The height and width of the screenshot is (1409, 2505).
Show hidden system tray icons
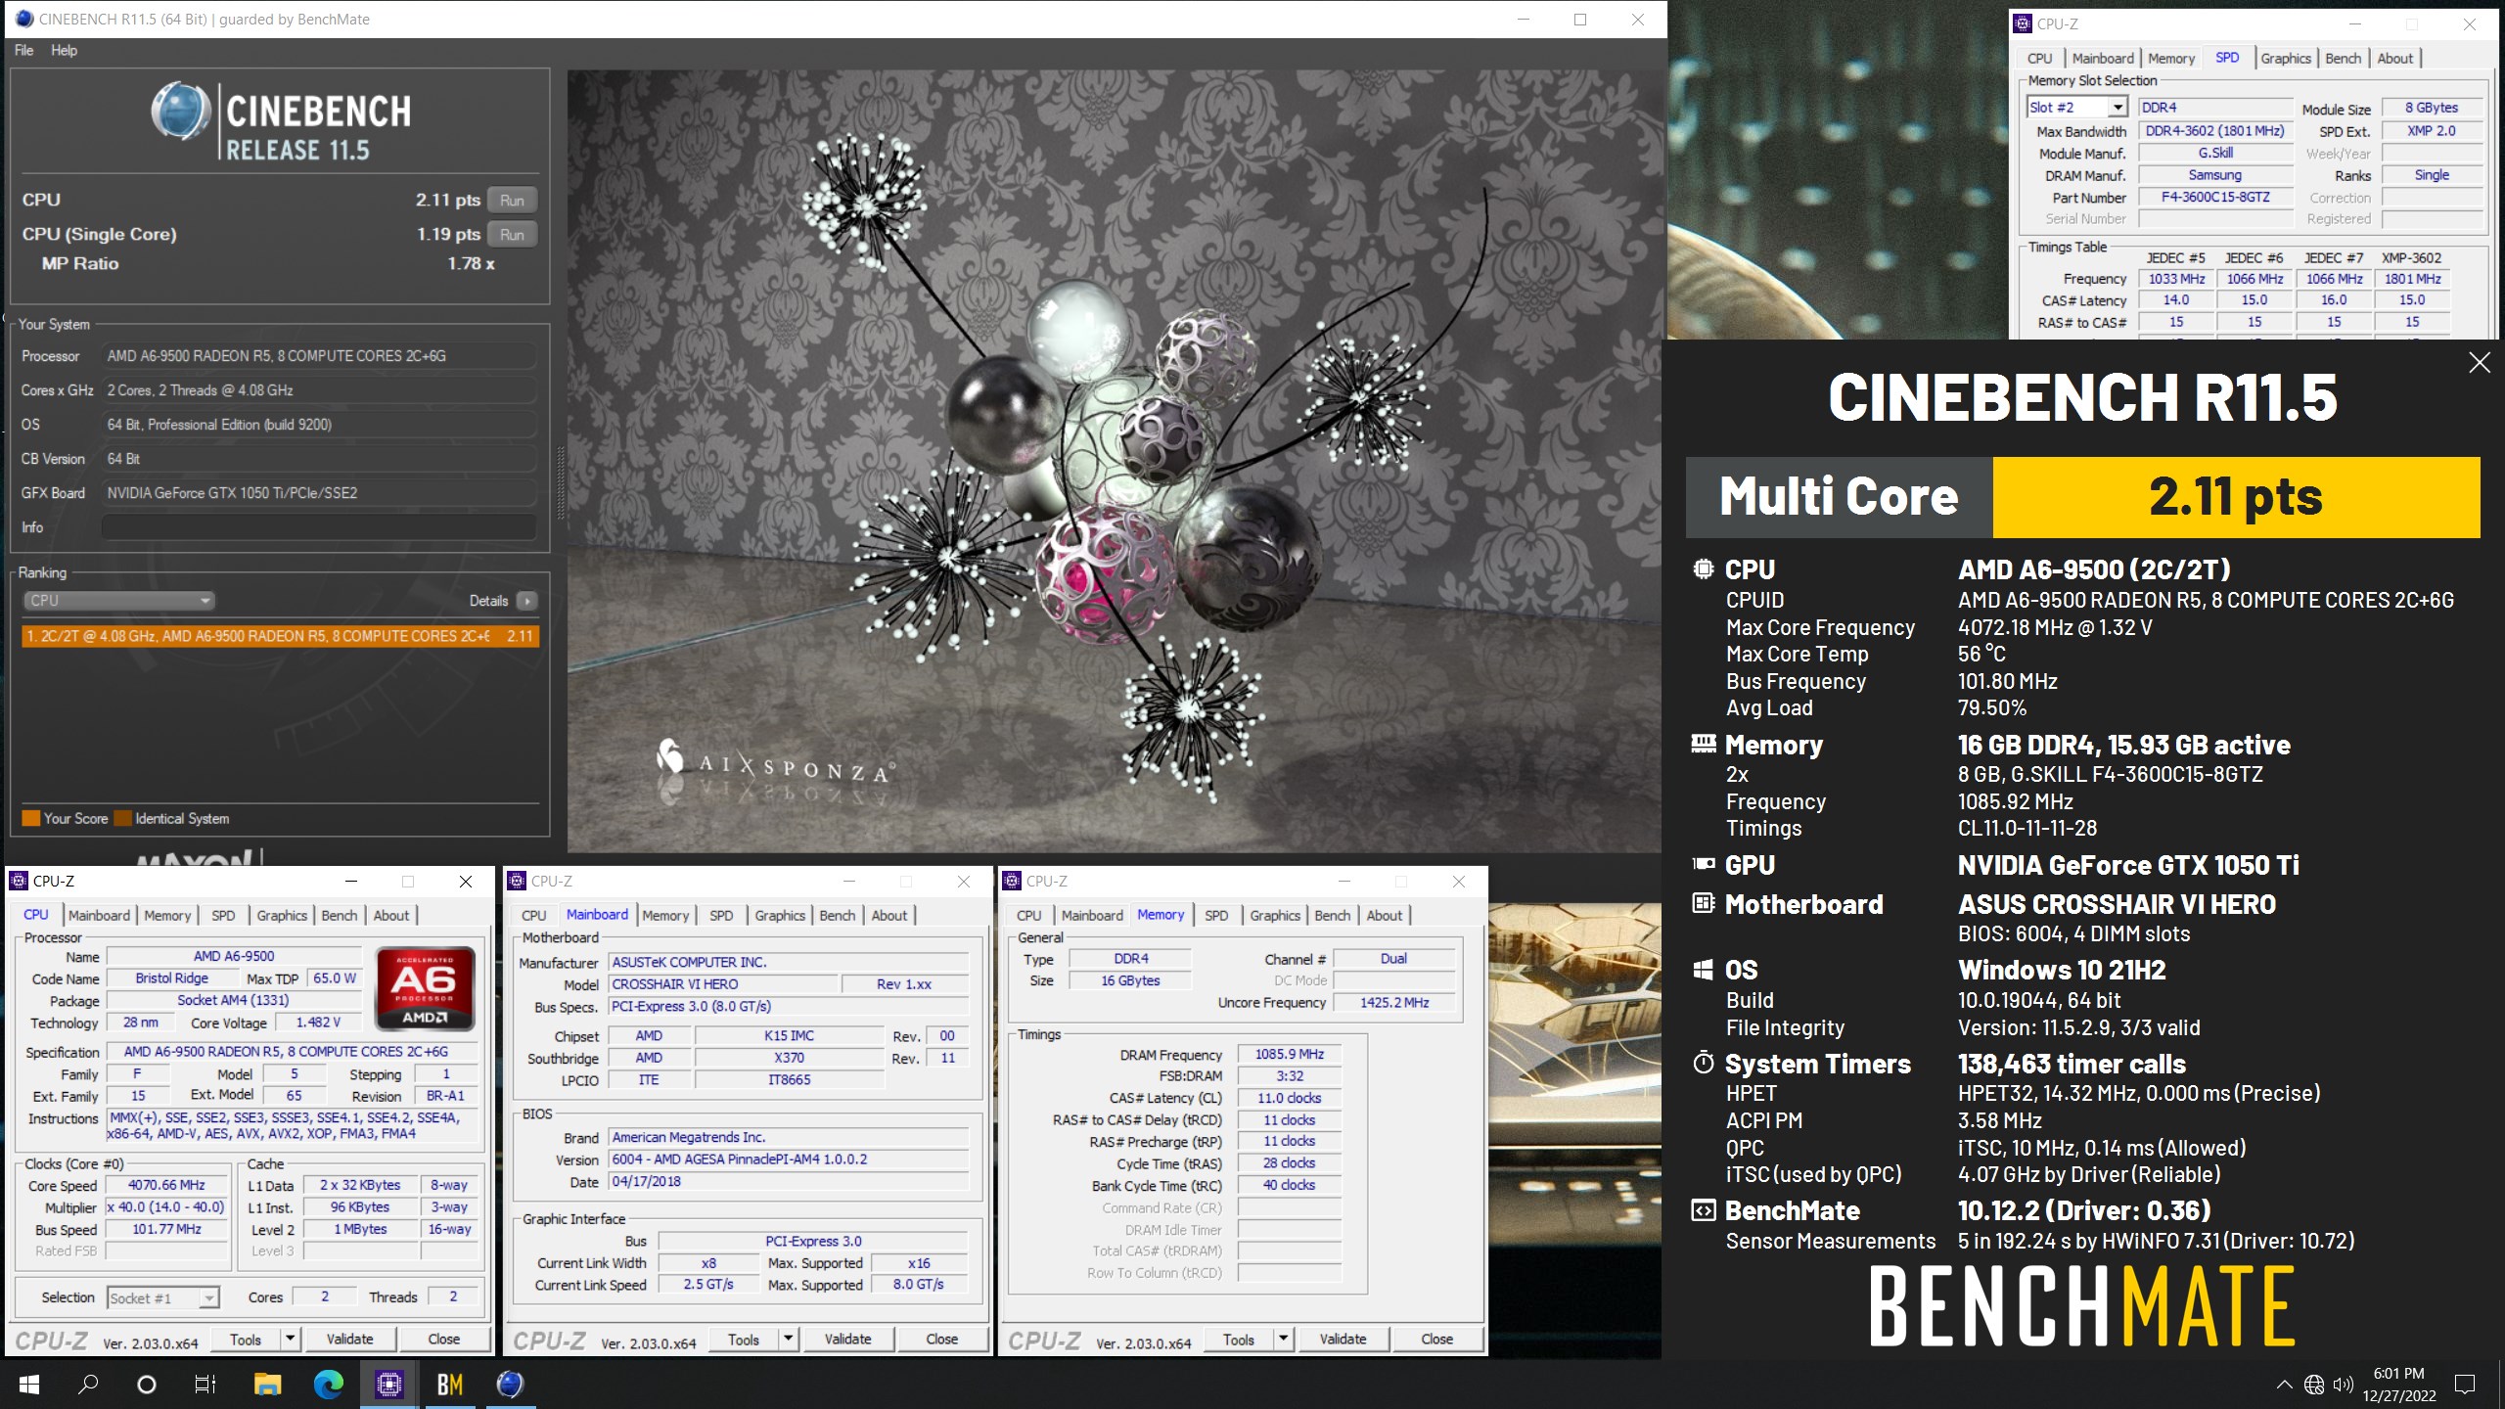[2284, 1385]
